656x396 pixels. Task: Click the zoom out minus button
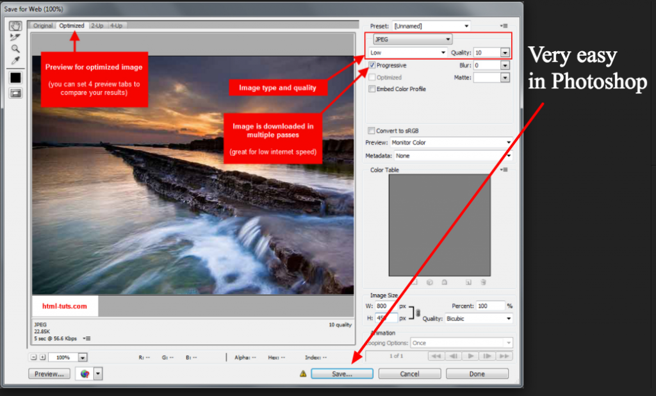coord(34,357)
